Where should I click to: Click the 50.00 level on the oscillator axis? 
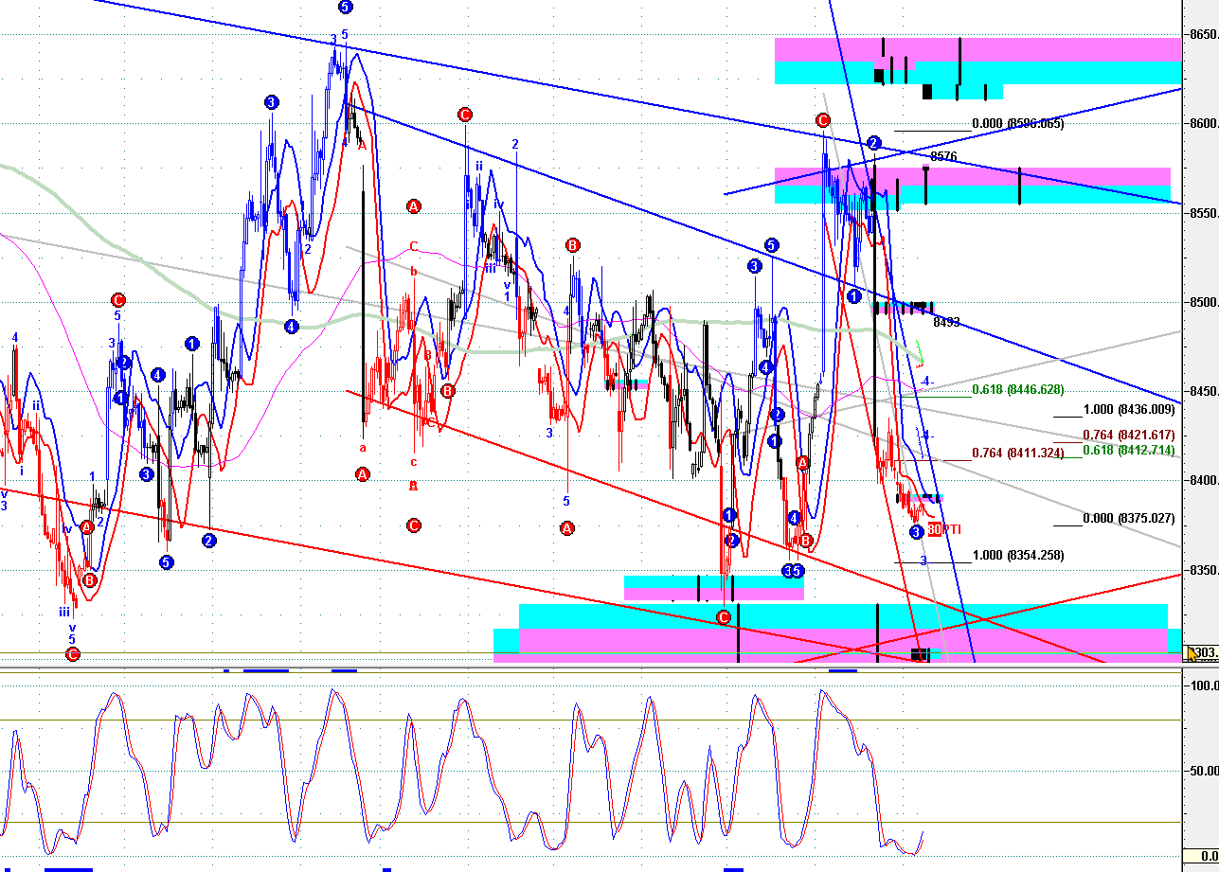(x=1203, y=771)
